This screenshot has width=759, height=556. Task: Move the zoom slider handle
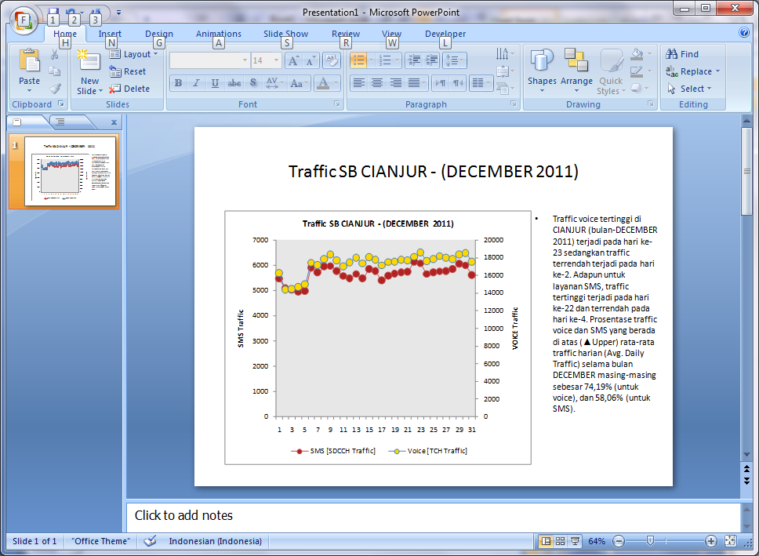pyautogui.click(x=651, y=540)
